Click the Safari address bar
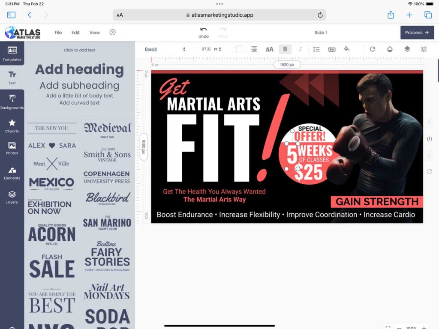 [219, 15]
